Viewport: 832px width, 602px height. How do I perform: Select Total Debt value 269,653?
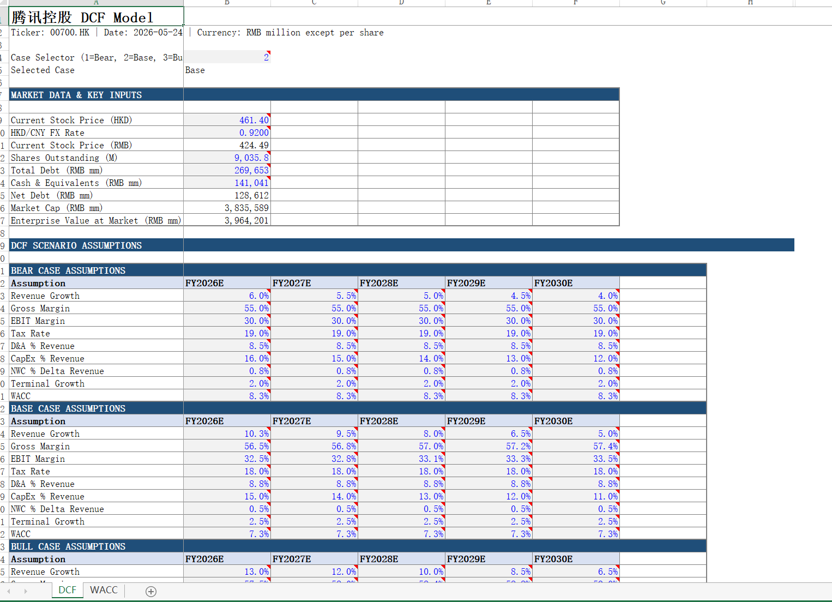click(227, 170)
